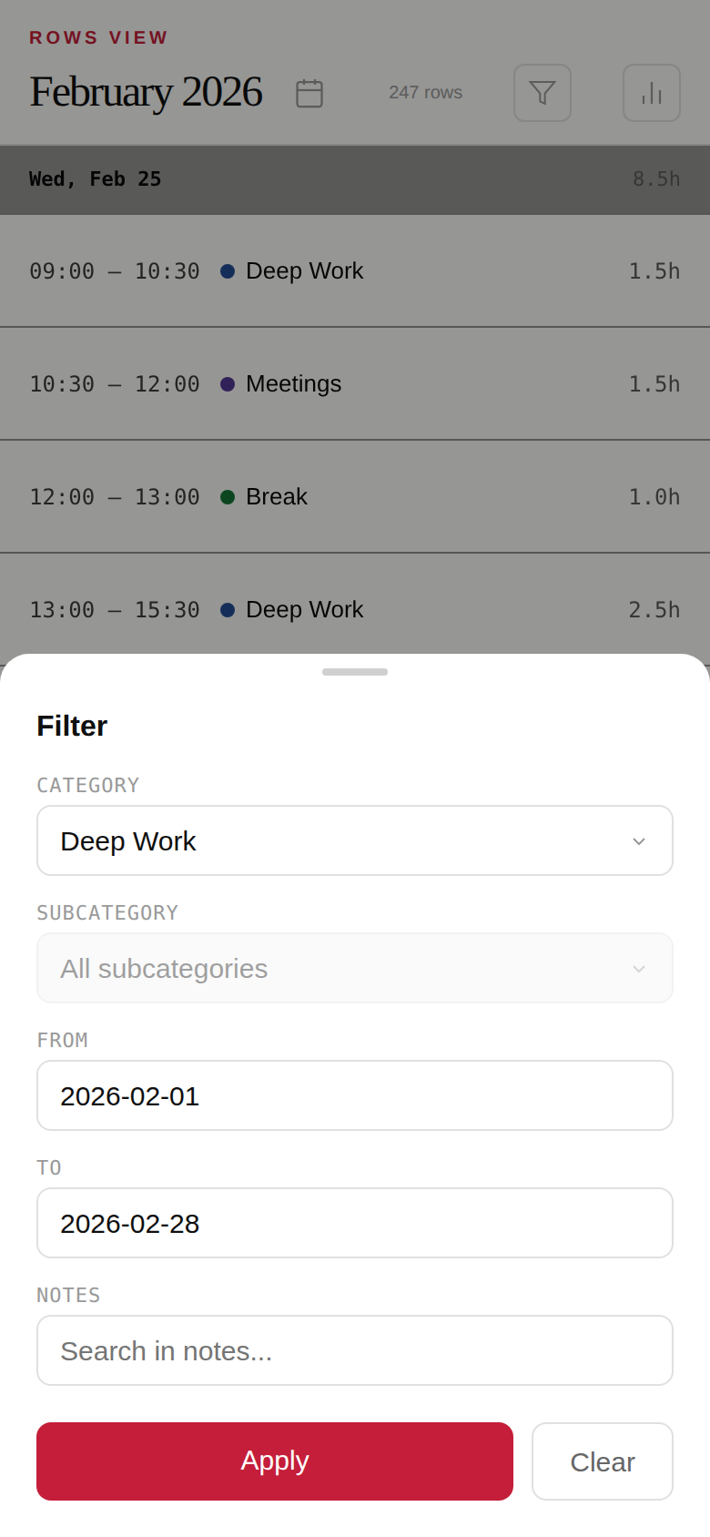
Task: Apply the current filter settings
Action: 274,1461
